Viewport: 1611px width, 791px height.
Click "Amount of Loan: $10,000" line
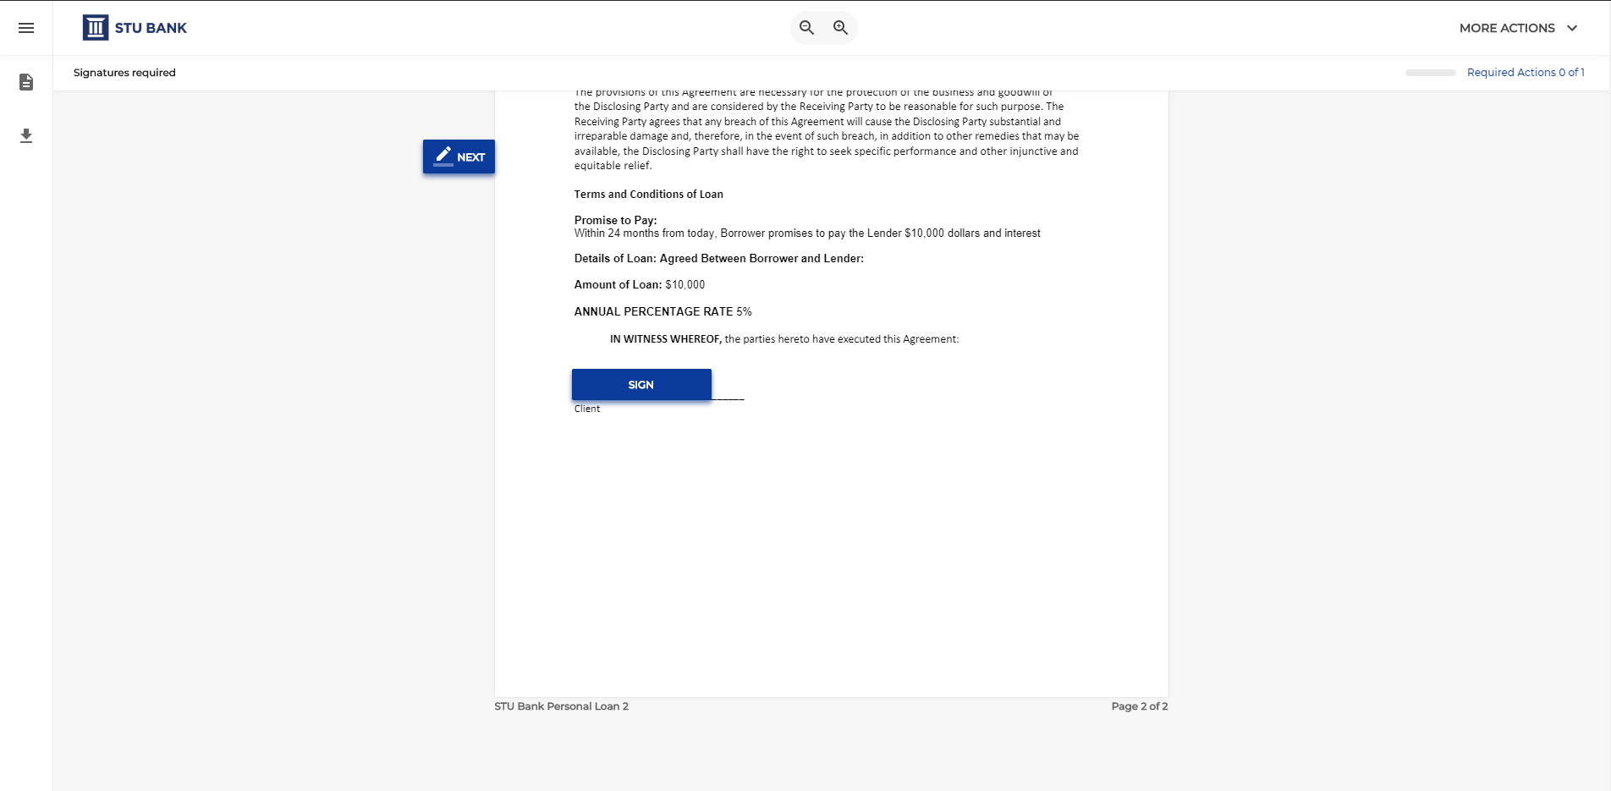pos(640,285)
